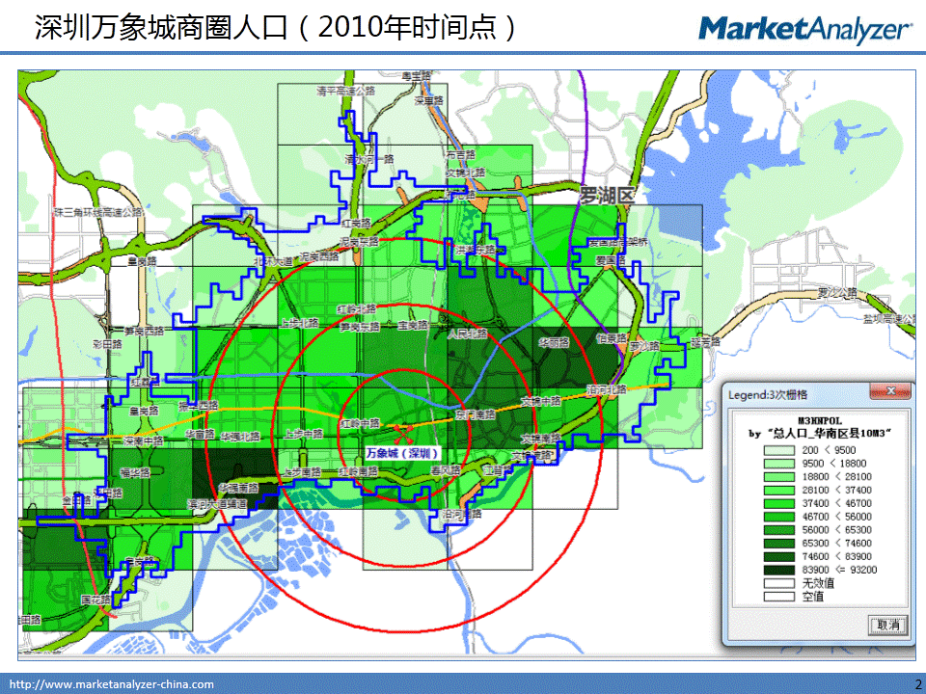The image size is (926, 694).
Task: Click the 无效值 legend swatch
Action: [781, 583]
